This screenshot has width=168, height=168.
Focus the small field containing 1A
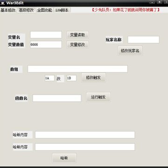coord(49,78)
